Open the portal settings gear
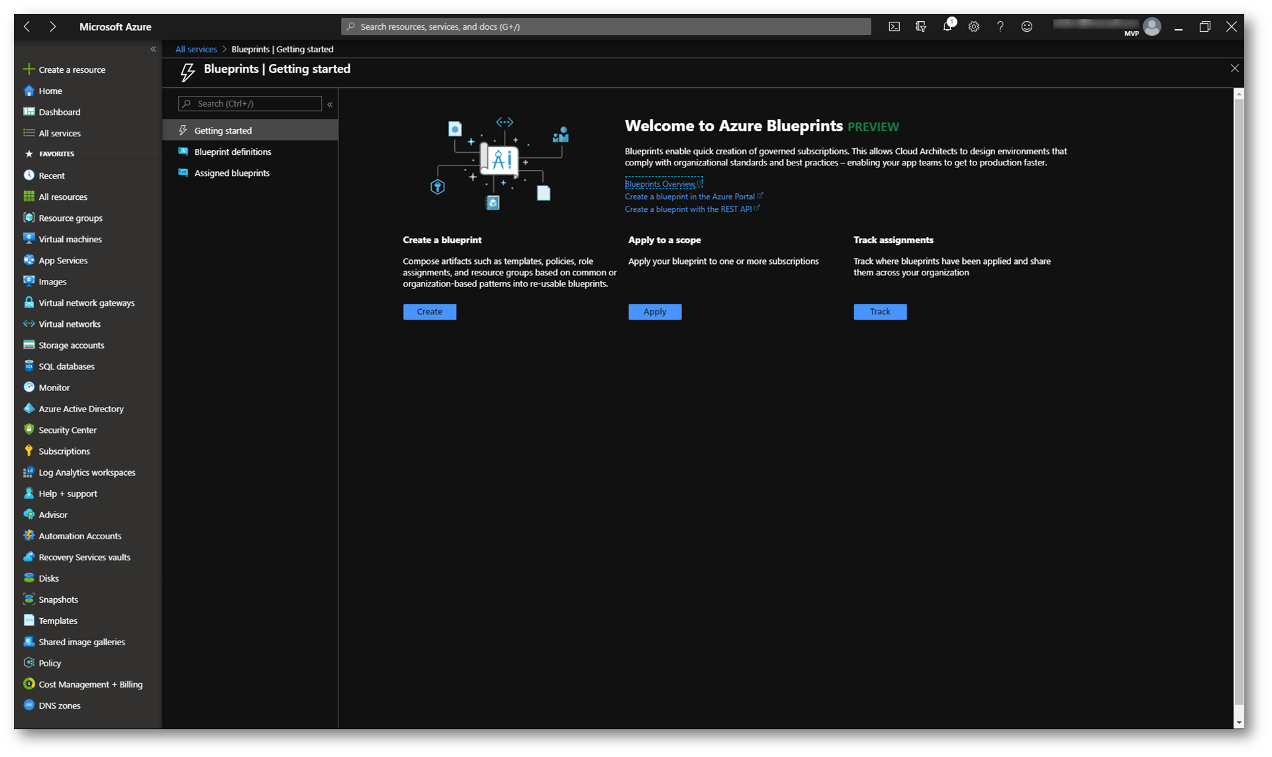1272x757 pixels. tap(973, 26)
